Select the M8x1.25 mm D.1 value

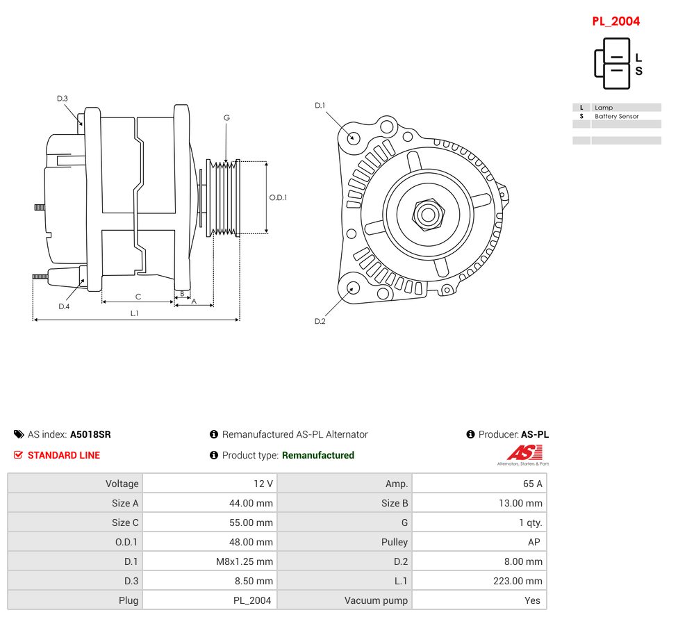click(x=245, y=561)
